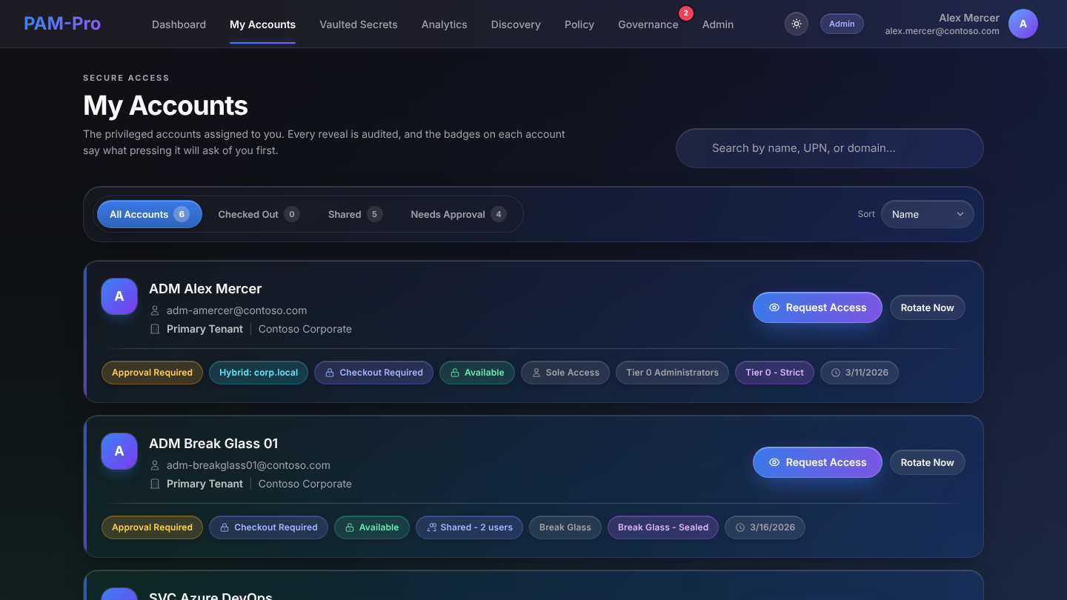The height and width of the screenshot is (600, 1067).
Task: Click Checkout Required lock badge on ADM Alex Mercer
Action: [x=374, y=373]
